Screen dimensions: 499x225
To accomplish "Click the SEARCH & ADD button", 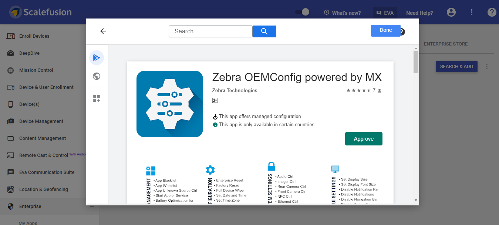I will pyautogui.click(x=456, y=66).
